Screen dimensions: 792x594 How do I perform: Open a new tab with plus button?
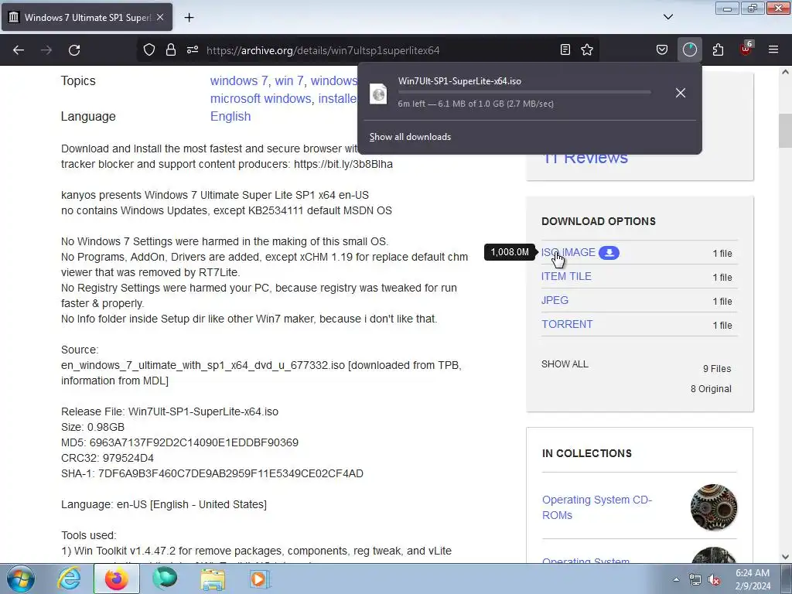189,18
